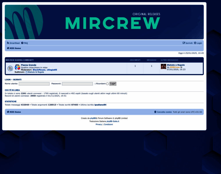The width and height of the screenshot is (221, 174).
Task: Open the FAQ help page link
Action: click(24, 43)
